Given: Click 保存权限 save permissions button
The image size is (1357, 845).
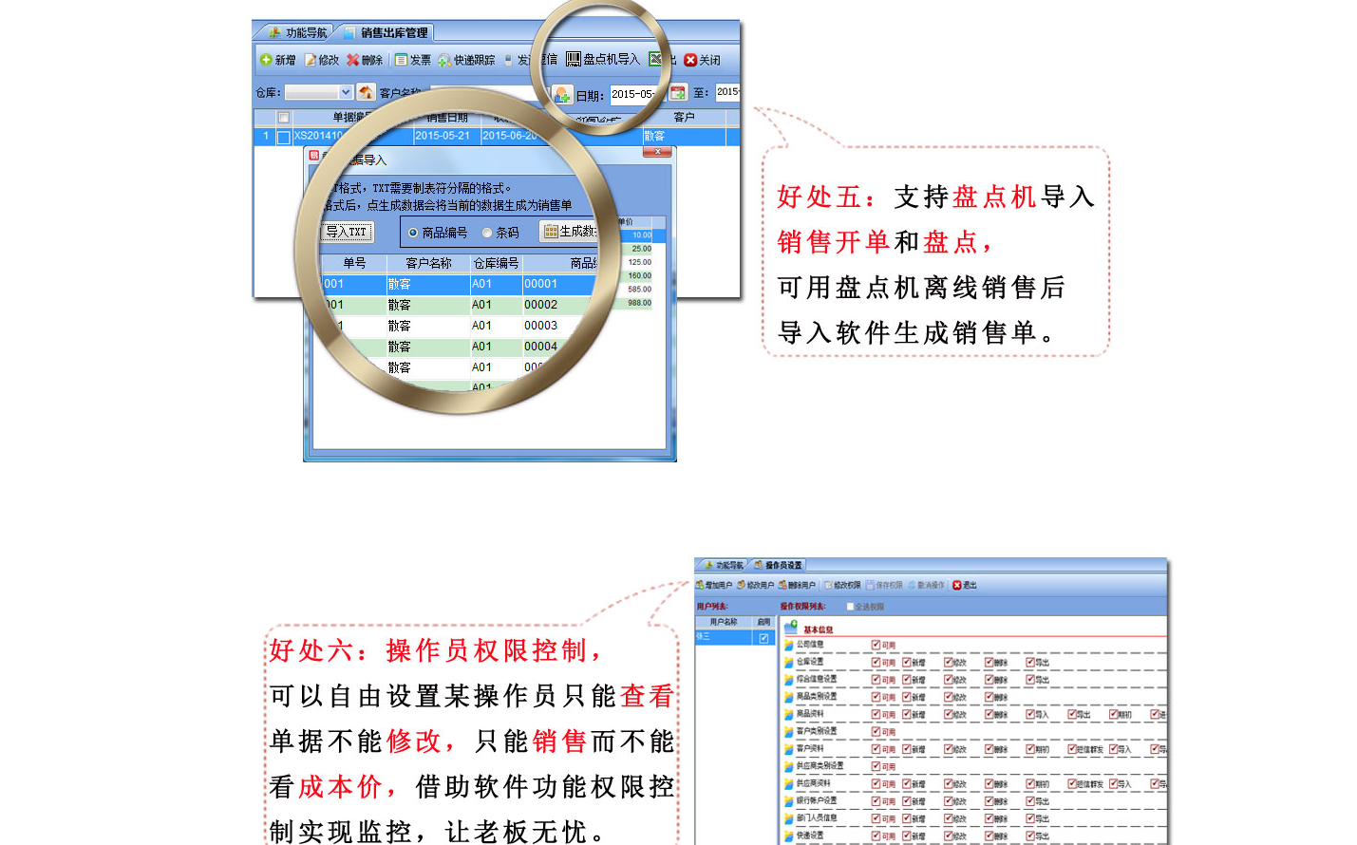Looking at the screenshot, I should tap(884, 585).
